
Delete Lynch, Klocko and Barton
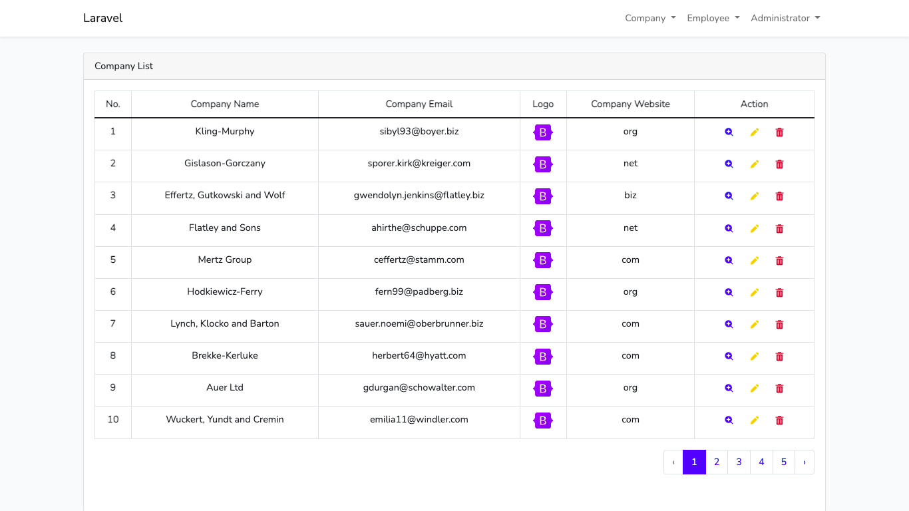point(779,325)
